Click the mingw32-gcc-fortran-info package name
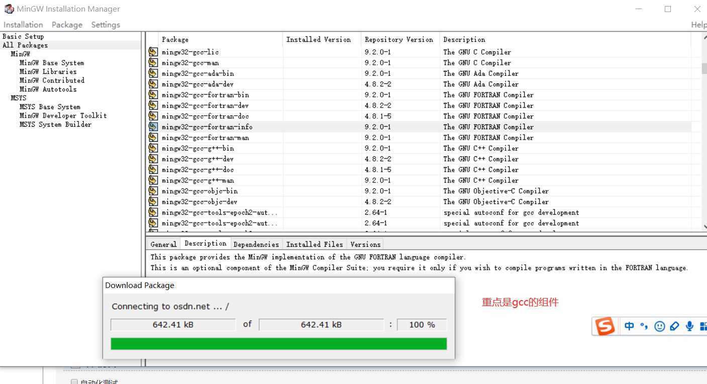The image size is (707, 384). [207, 127]
